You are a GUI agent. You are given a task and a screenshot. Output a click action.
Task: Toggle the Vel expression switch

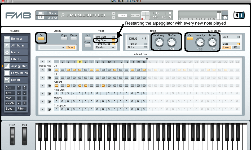(190, 39)
